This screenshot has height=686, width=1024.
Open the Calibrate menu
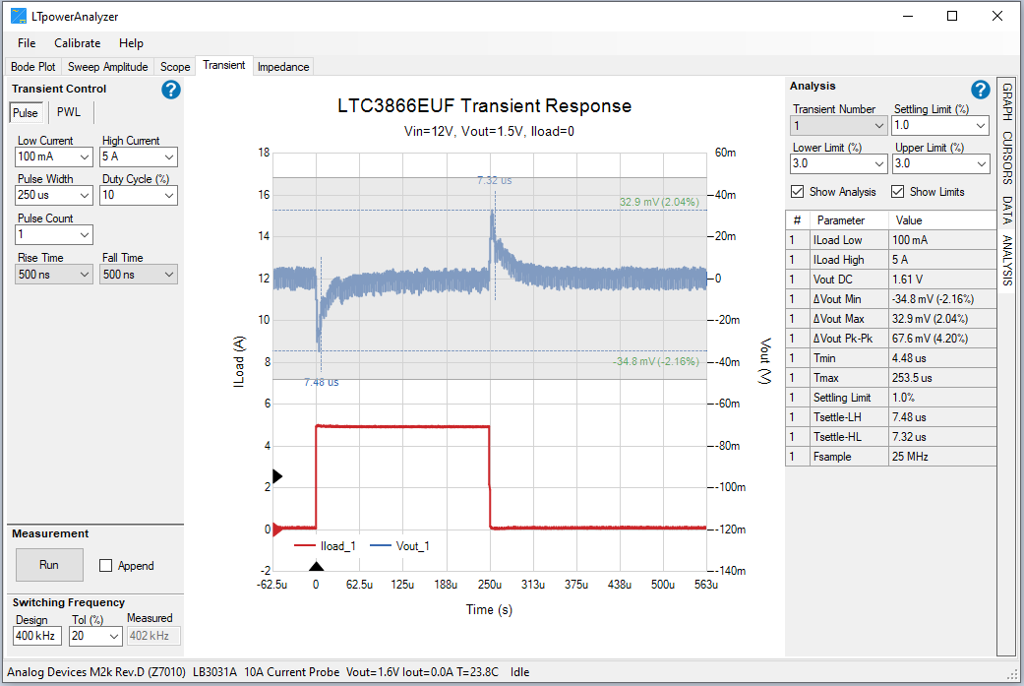[x=77, y=42]
